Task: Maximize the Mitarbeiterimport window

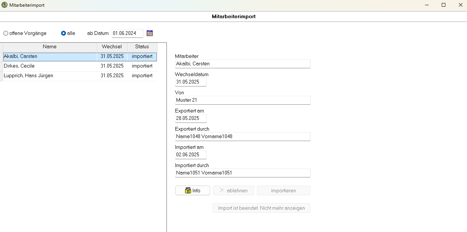Action: pyautogui.click(x=444, y=5)
